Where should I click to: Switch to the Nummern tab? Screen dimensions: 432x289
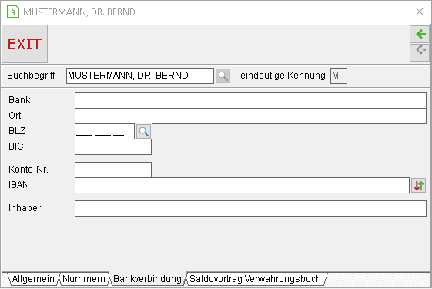[x=84, y=279]
